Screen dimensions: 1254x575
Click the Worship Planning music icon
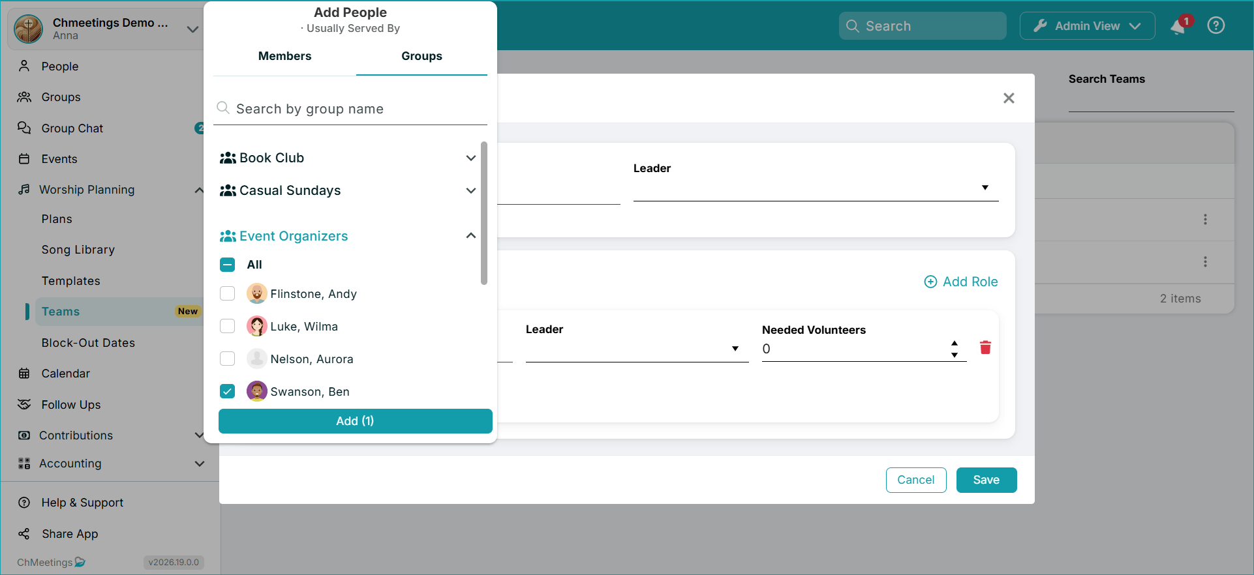point(24,189)
